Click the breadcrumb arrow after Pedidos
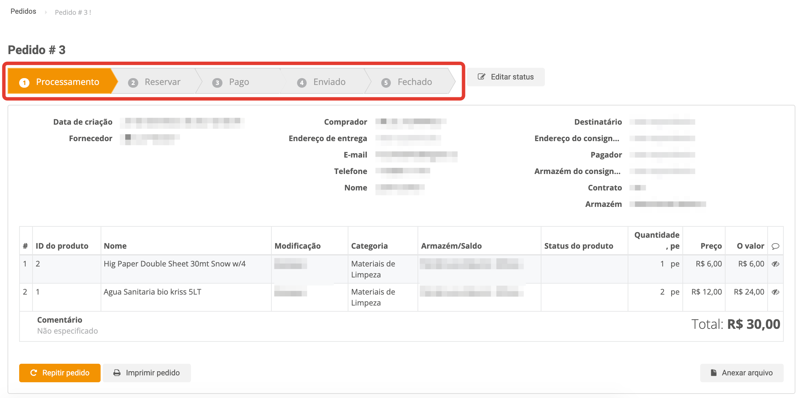The height and width of the screenshot is (398, 807). (x=46, y=12)
